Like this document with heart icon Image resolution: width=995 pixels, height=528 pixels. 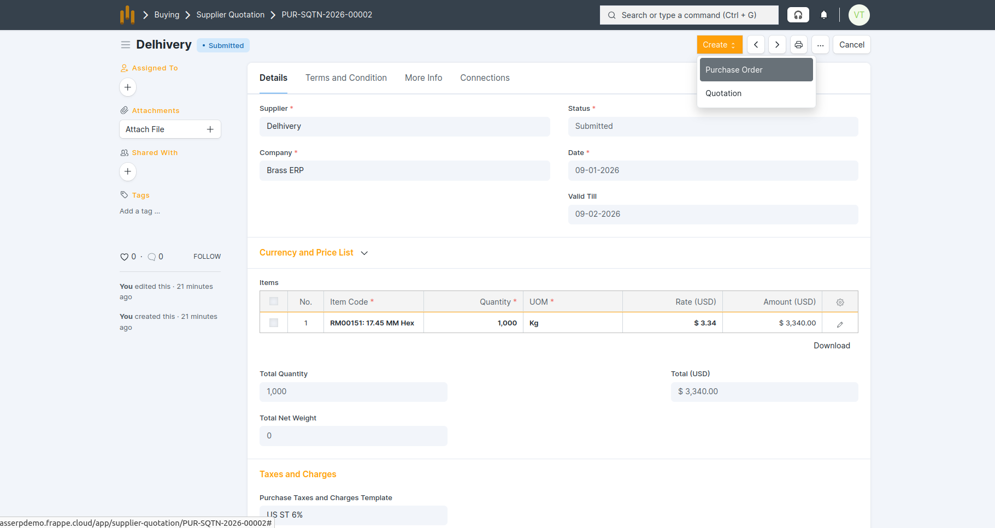[x=124, y=257]
